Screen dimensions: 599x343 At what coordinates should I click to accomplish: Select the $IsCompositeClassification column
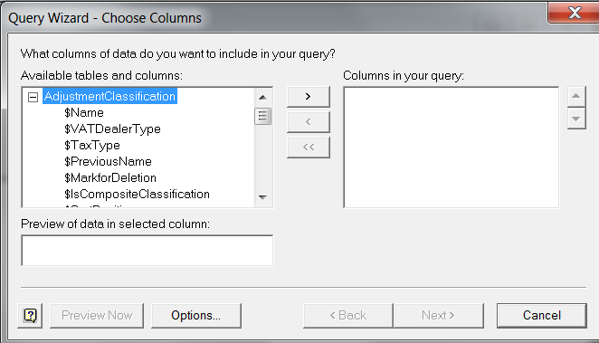[x=137, y=194]
